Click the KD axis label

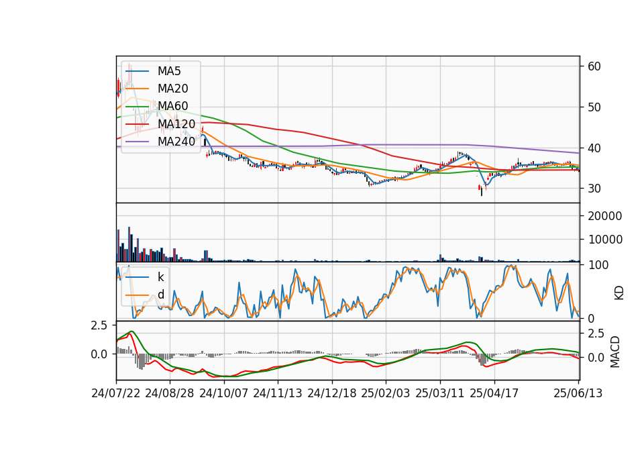[x=619, y=293]
